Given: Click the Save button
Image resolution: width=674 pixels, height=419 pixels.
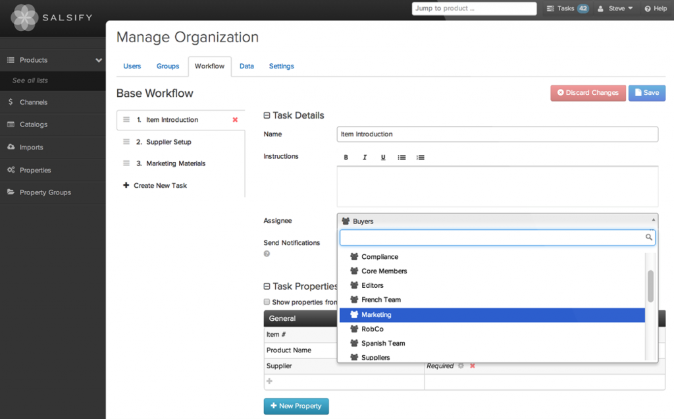Looking at the screenshot, I should (x=646, y=93).
